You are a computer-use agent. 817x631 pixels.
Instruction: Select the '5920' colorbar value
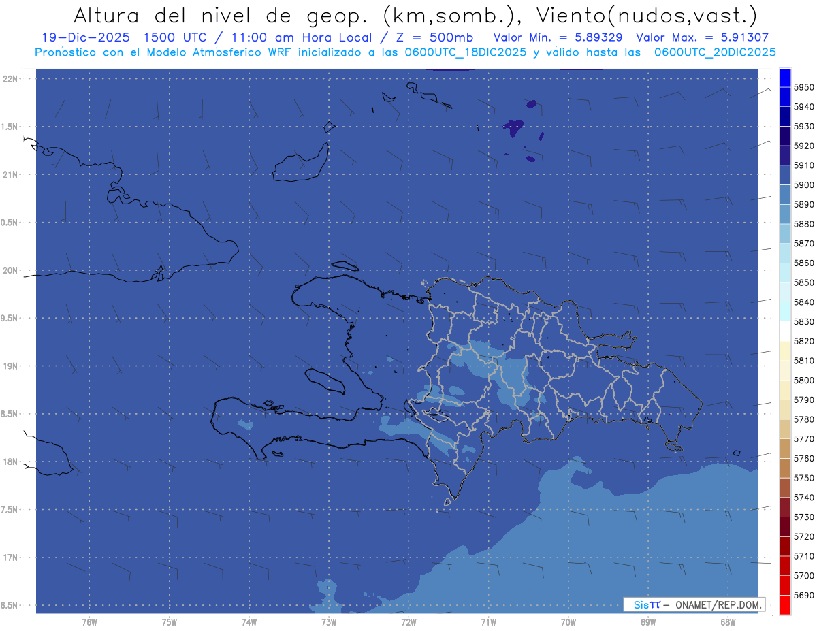click(803, 146)
